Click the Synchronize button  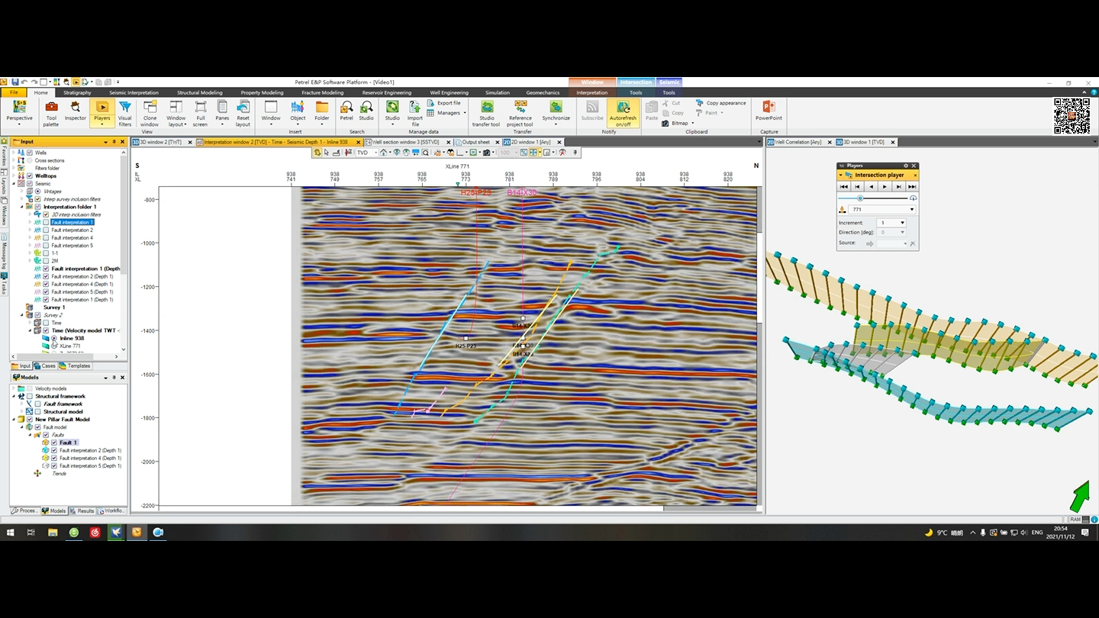556,113
